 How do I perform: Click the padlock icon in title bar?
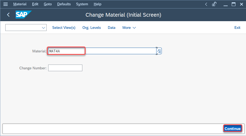pyautogui.click(x=214, y=4)
